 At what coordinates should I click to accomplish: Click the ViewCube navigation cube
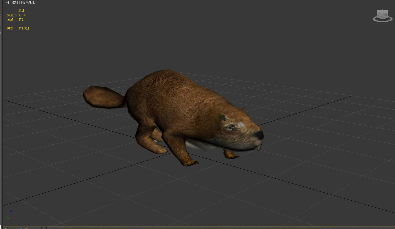tap(382, 14)
